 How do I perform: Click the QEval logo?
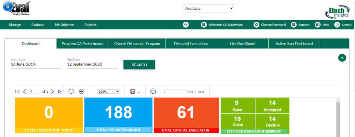[x=17, y=8]
